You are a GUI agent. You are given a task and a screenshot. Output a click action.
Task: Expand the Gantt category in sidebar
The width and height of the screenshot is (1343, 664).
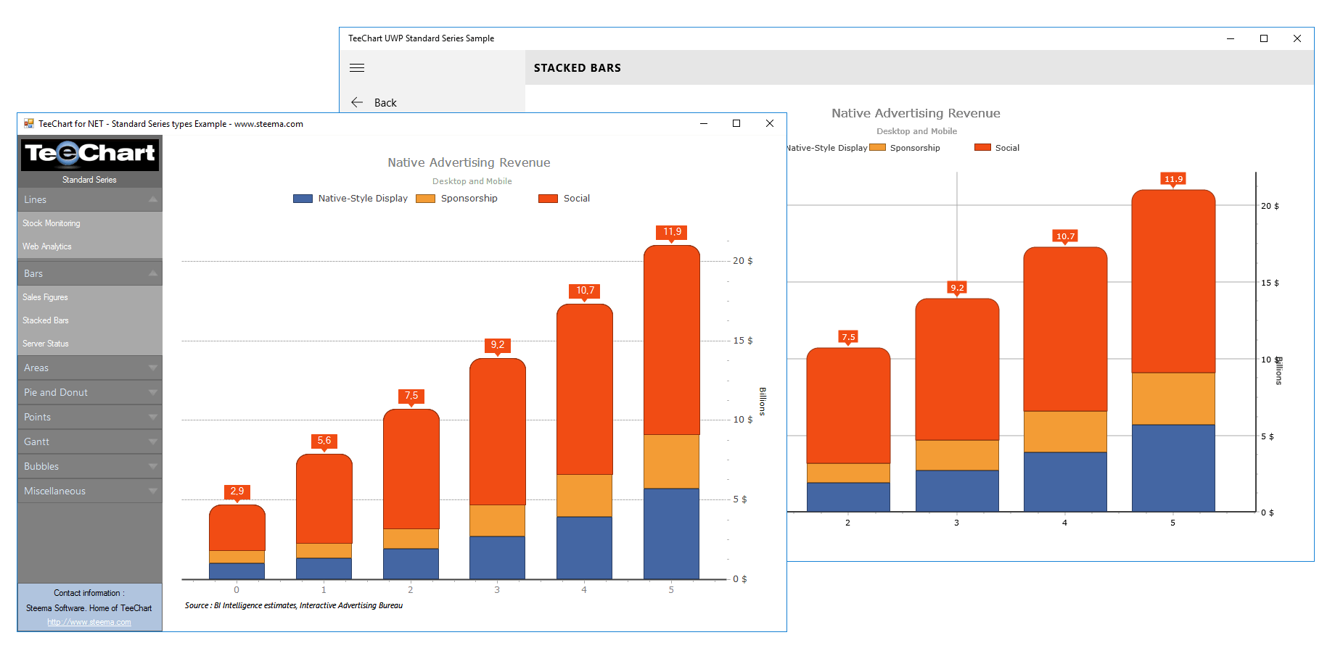(89, 441)
